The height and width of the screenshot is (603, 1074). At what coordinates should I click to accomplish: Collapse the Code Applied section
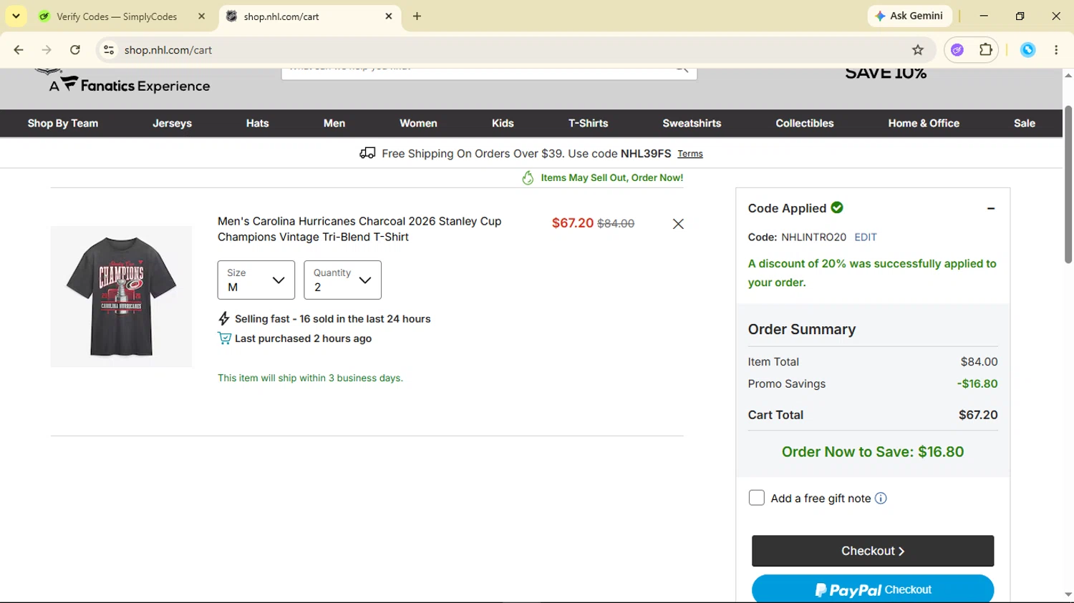tap(991, 208)
